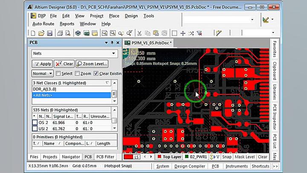
Task: Click the Shortcuts status bar button
Action: pyautogui.click(x=261, y=166)
